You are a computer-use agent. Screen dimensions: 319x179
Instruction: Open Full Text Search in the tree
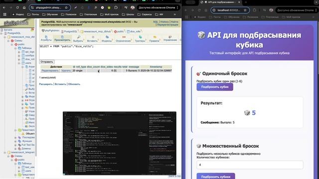[x=28, y=145]
